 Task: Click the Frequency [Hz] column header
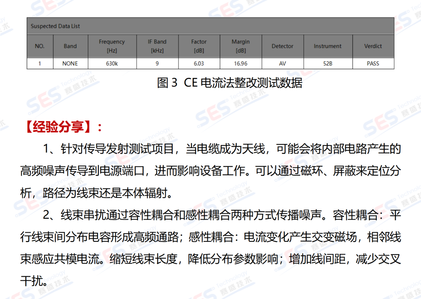pyautogui.click(x=112, y=46)
